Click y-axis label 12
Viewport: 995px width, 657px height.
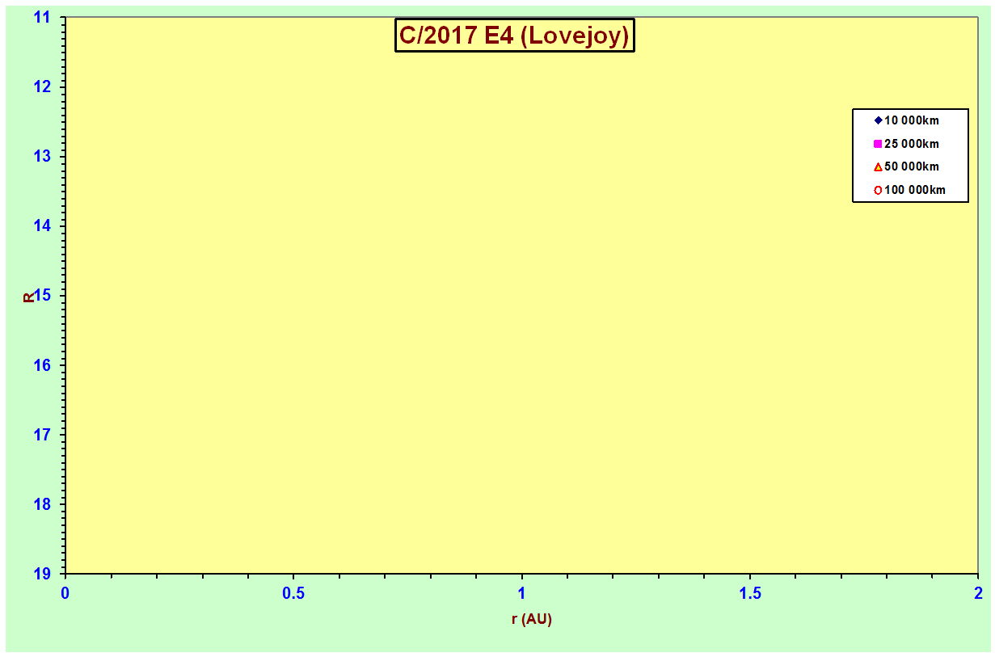click(44, 86)
